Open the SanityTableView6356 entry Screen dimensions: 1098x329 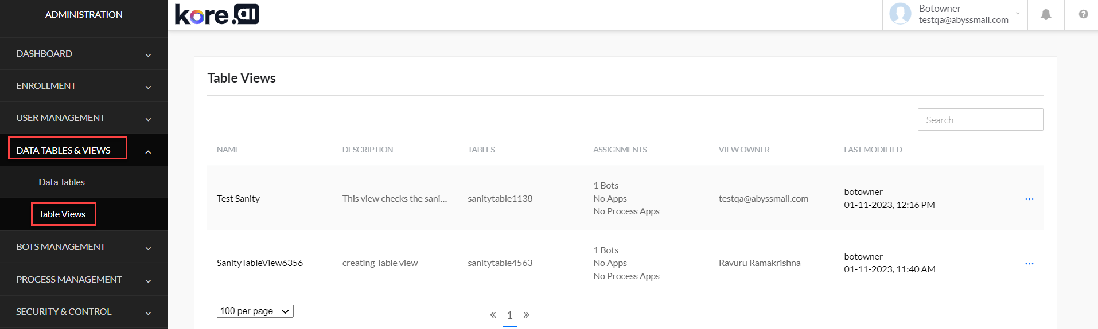point(259,263)
